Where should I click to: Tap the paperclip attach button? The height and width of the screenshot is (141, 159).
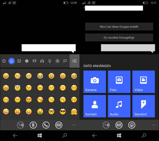pyautogui.click(x=33, y=125)
